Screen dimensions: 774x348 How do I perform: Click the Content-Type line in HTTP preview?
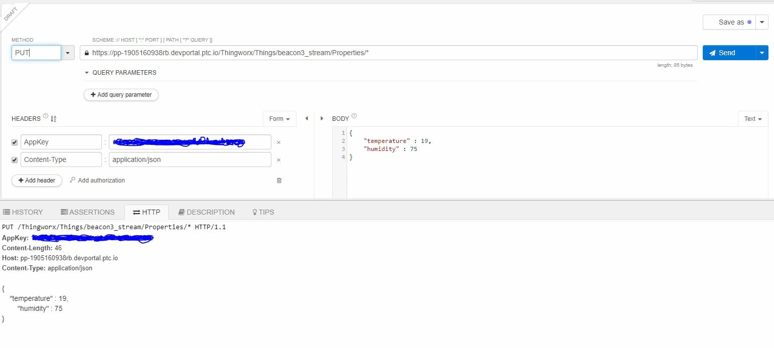click(47, 268)
